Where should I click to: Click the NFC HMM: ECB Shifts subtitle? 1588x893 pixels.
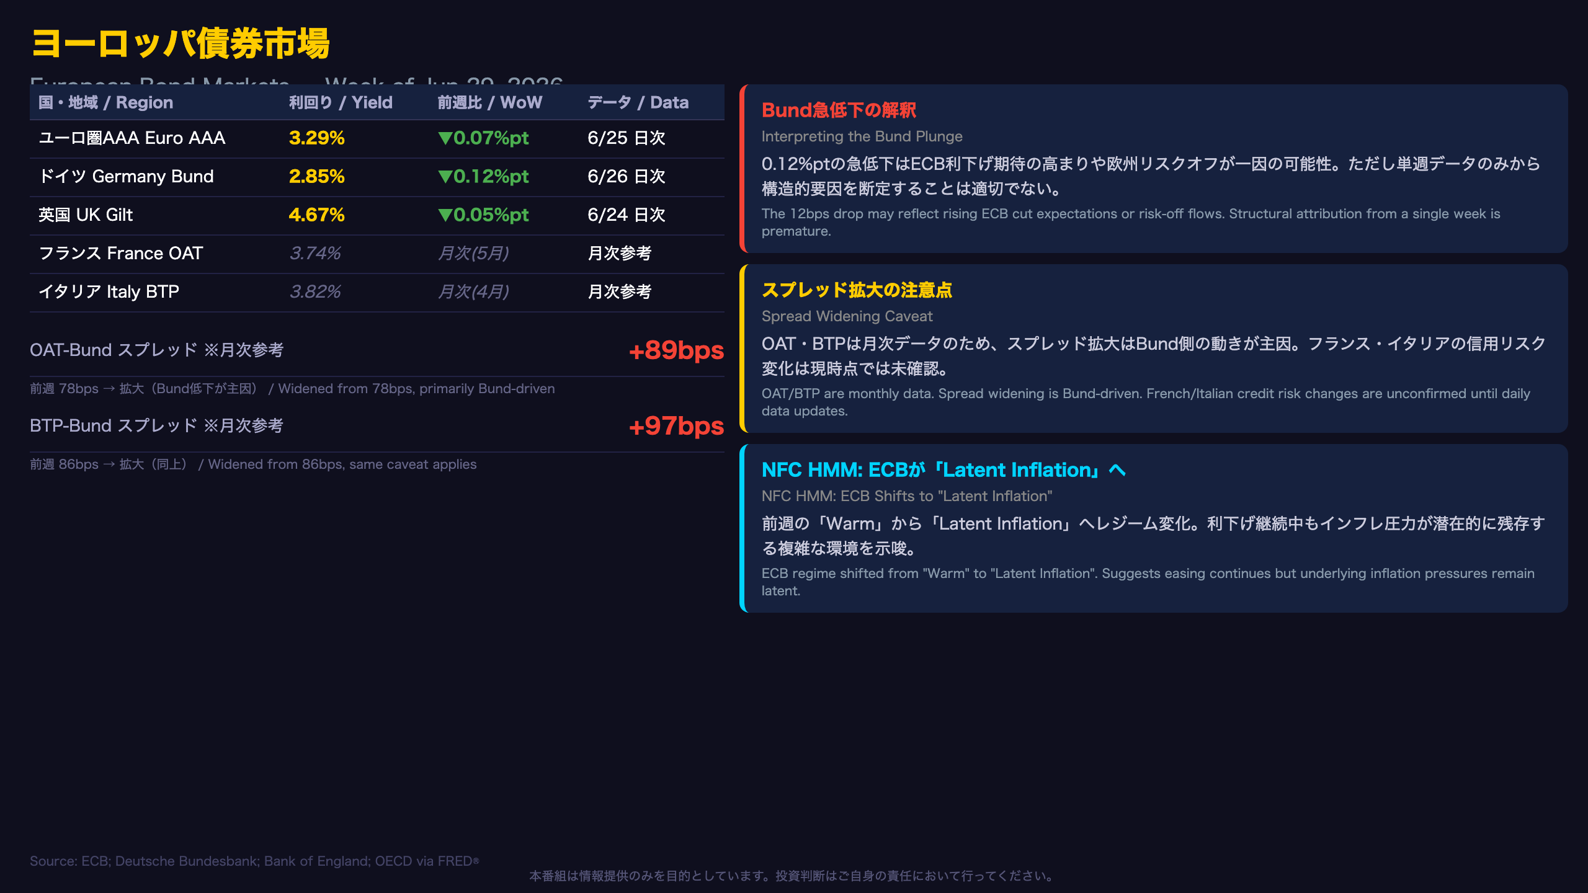coord(907,496)
